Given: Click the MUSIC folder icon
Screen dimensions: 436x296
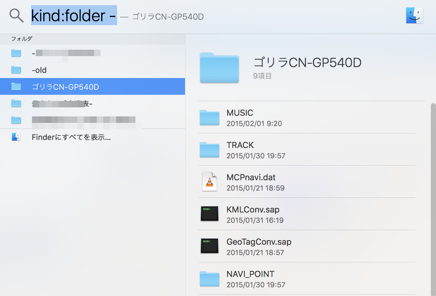Looking at the screenshot, I should 210,117.
